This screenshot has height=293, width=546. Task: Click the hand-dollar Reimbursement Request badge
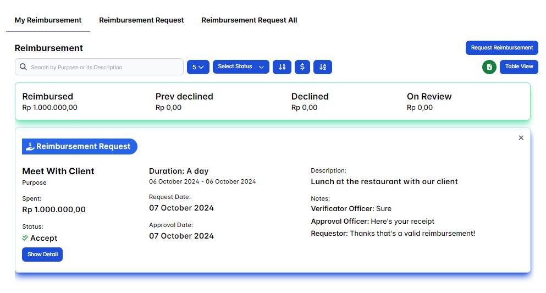[80, 146]
